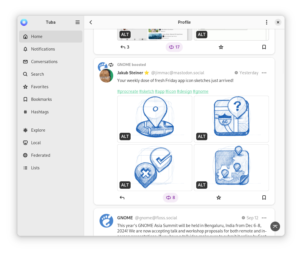302x255 pixels.
Task: Open the Profile kebab menu
Action: coord(266,22)
